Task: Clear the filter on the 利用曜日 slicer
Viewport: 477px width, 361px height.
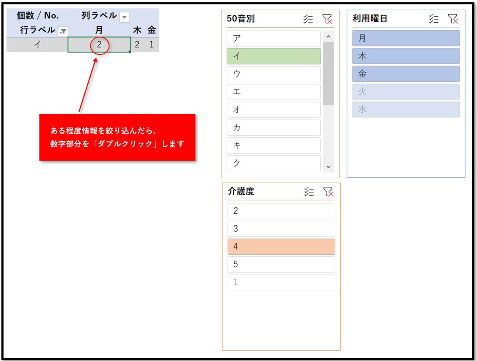Action: [x=453, y=18]
